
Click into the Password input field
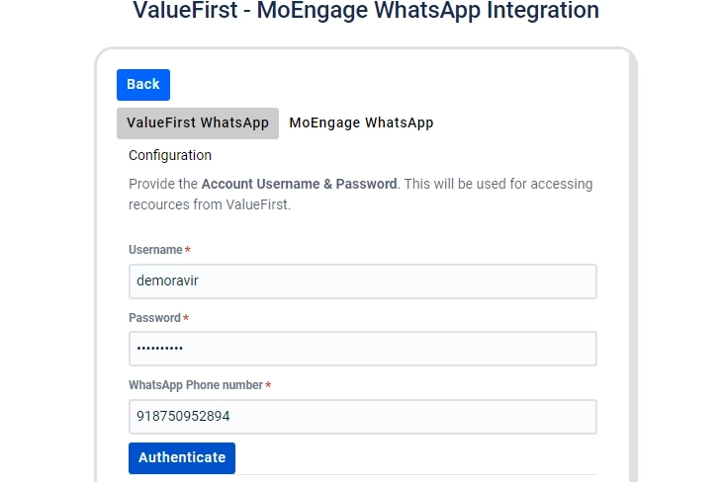[362, 349]
